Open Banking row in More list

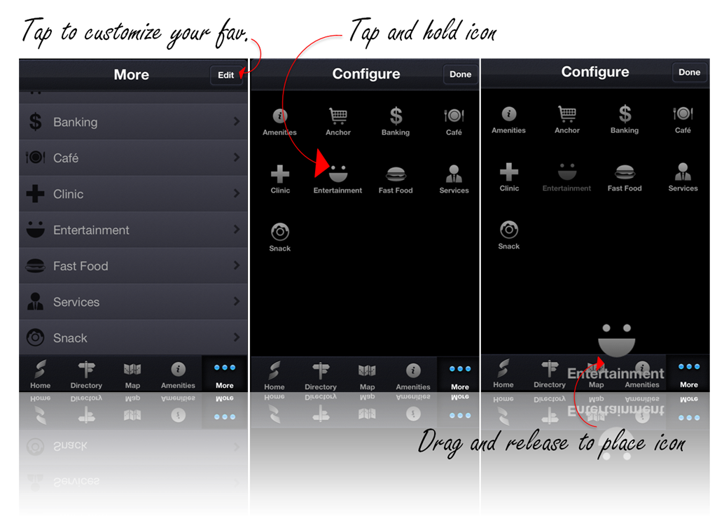[134, 122]
